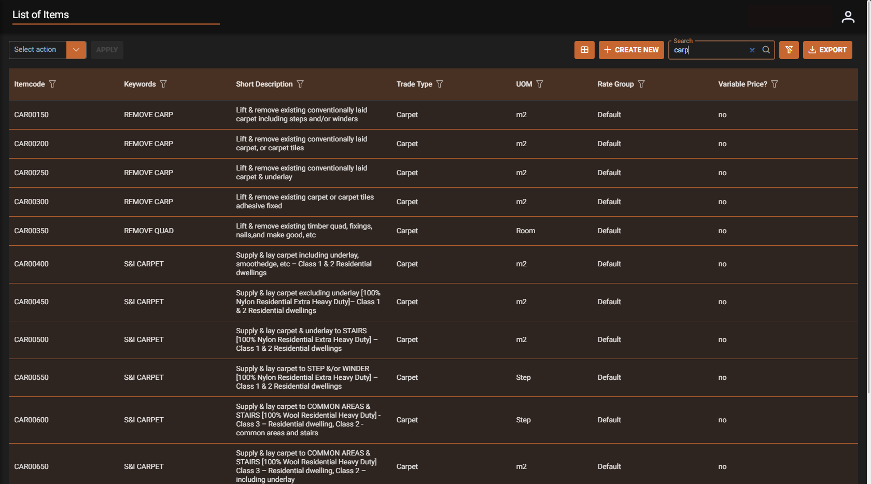
Task: Open the filter on the Short Description column
Action: pos(301,83)
